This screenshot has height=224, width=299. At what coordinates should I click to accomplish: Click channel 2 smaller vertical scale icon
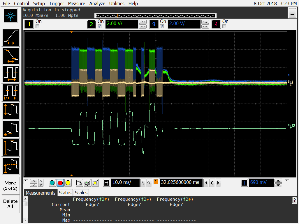point(143,26)
